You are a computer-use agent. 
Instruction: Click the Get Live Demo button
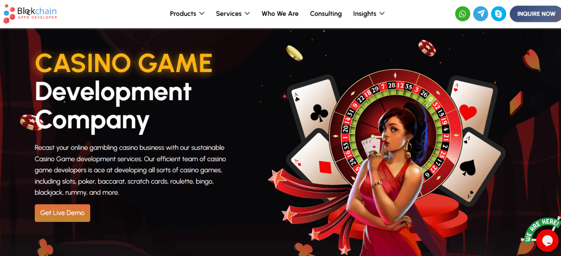tap(62, 213)
